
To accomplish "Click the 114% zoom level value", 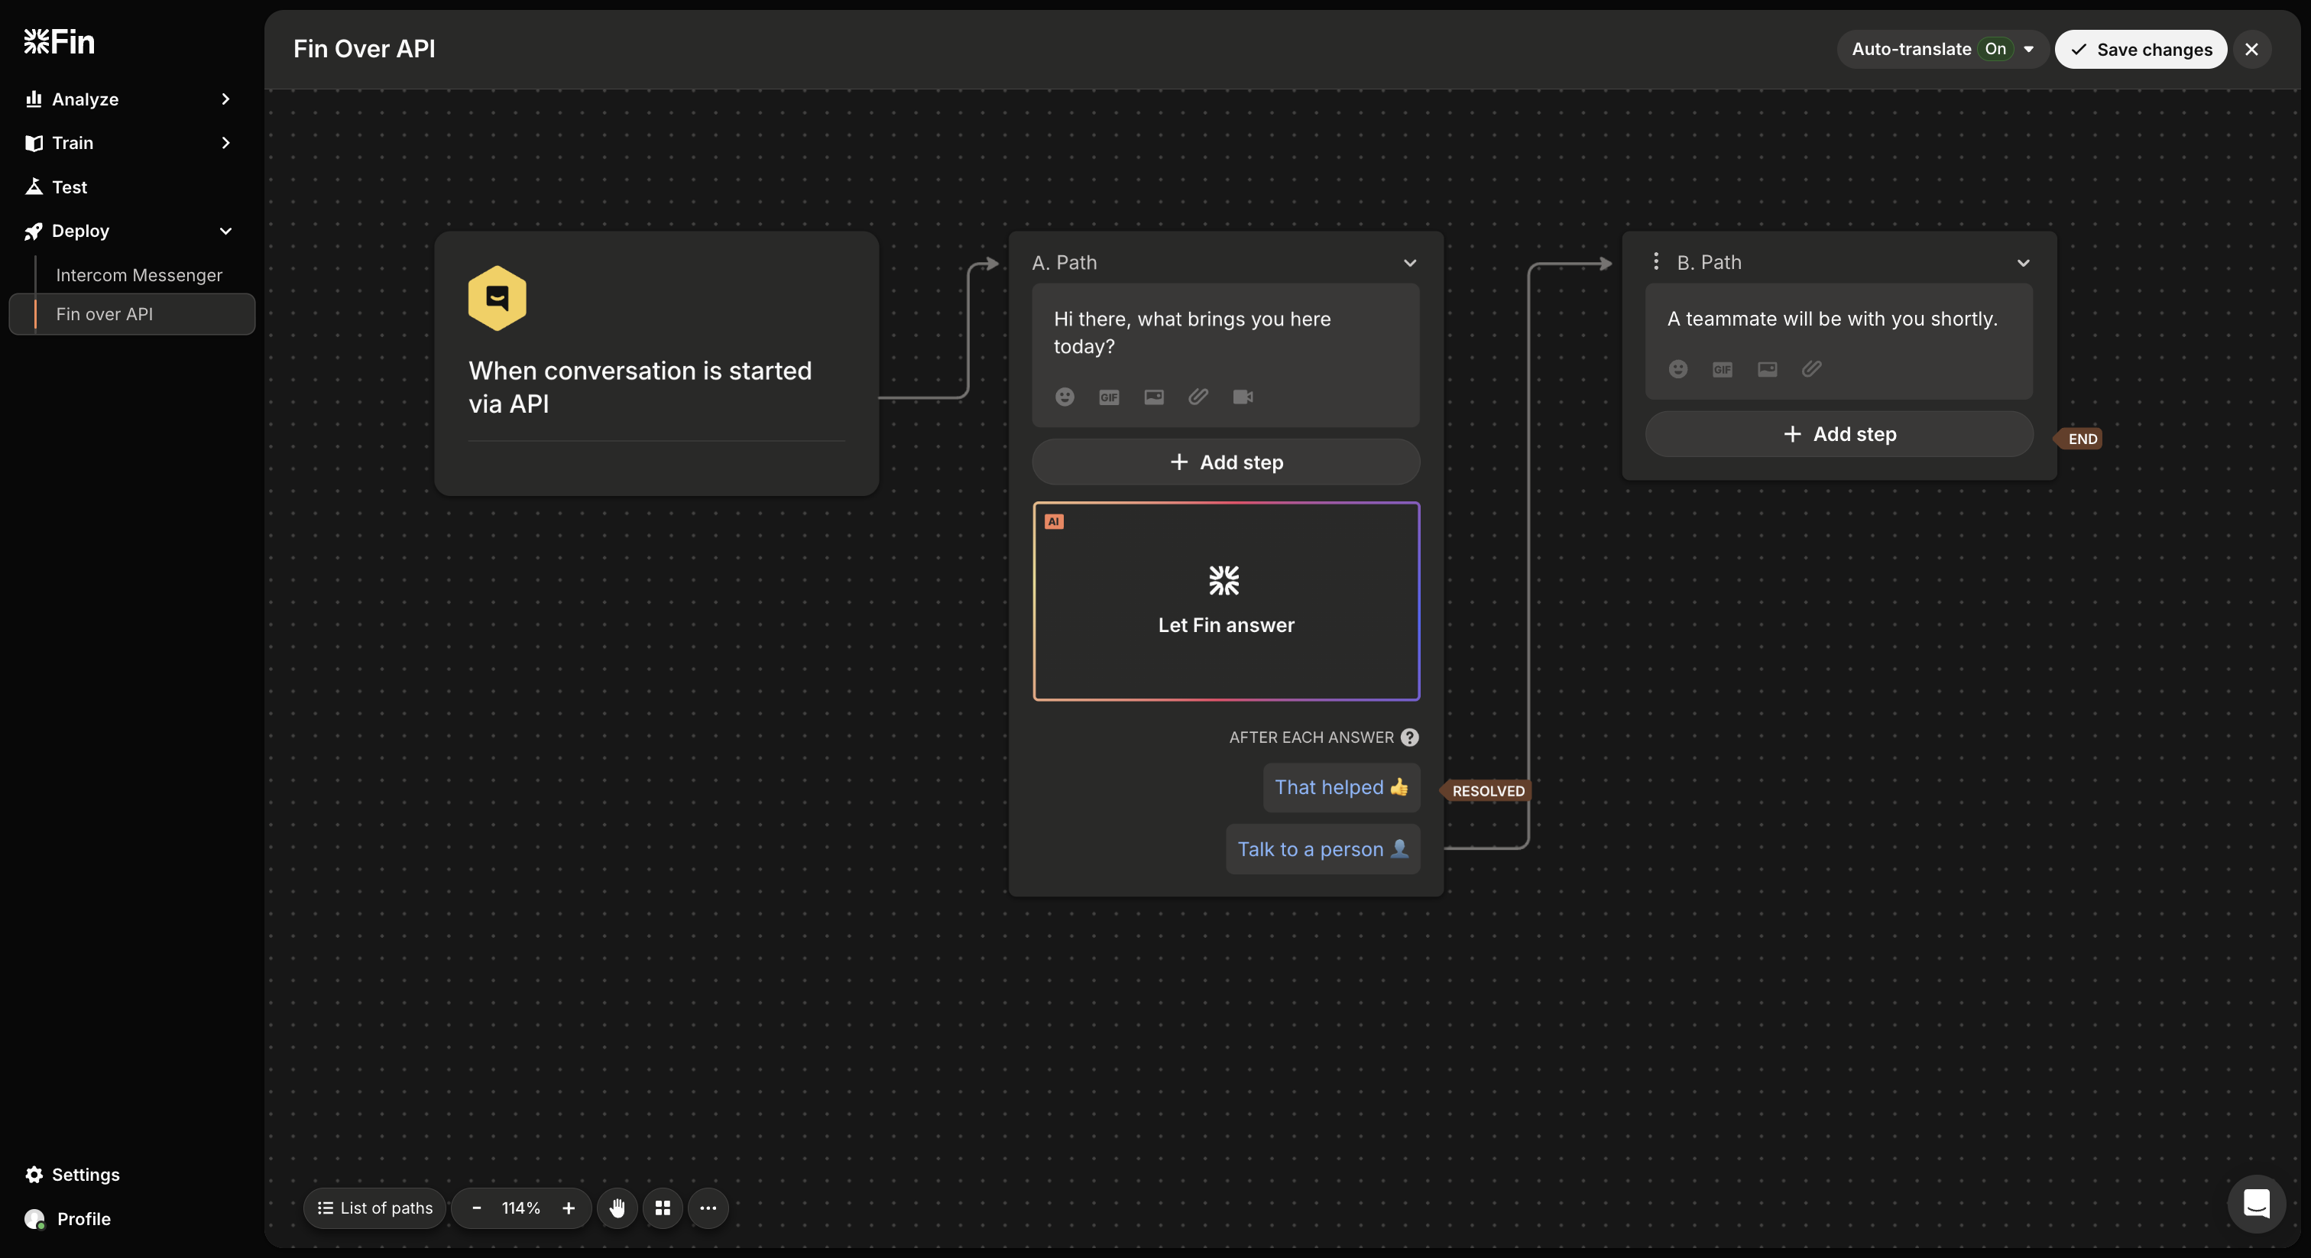I will click(x=521, y=1208).
